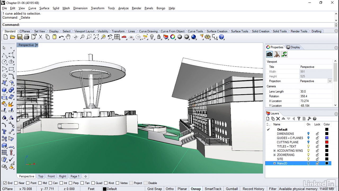Select the Pan hand tool
Viewport: 339px width, 191px height.
[x=68, y=37]
